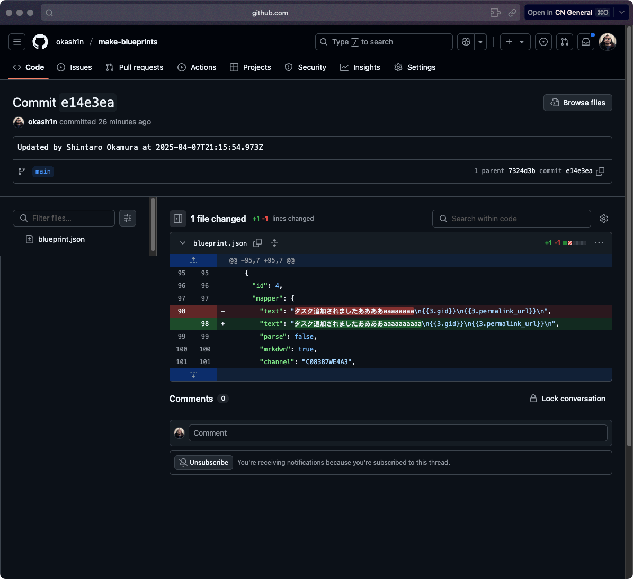Screen dimensions: 633x579
Task: Toggle the file filter options button
Action: [x=128, y=218]
